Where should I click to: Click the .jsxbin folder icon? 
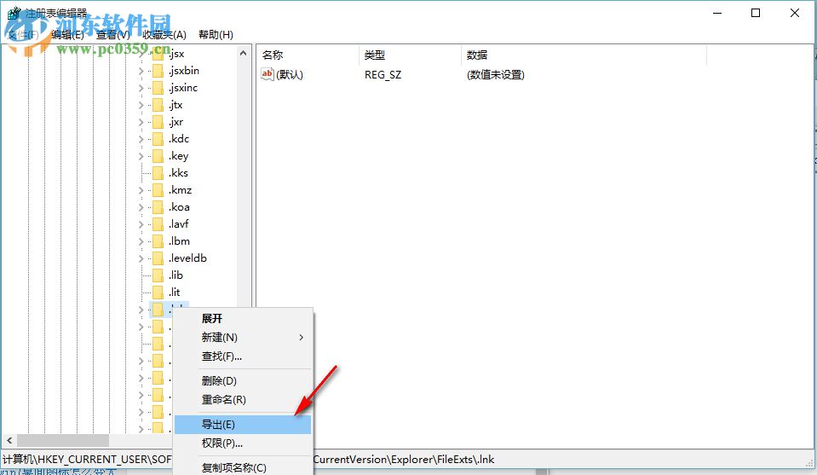tap(158, 71)
